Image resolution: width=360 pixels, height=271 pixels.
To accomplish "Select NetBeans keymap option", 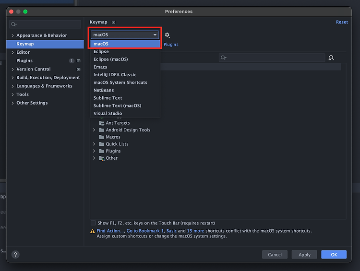I will [125, 90].
